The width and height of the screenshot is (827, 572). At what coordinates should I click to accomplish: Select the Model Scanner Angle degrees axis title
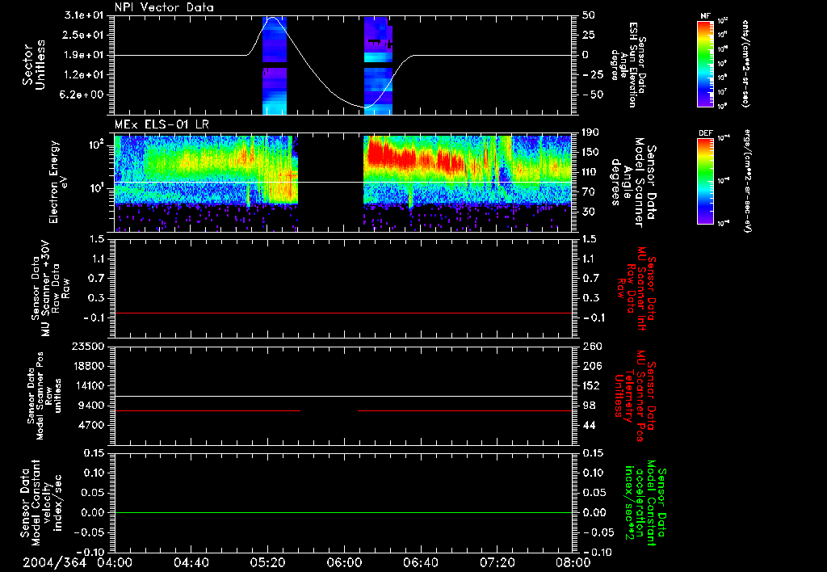pos(633,182)
